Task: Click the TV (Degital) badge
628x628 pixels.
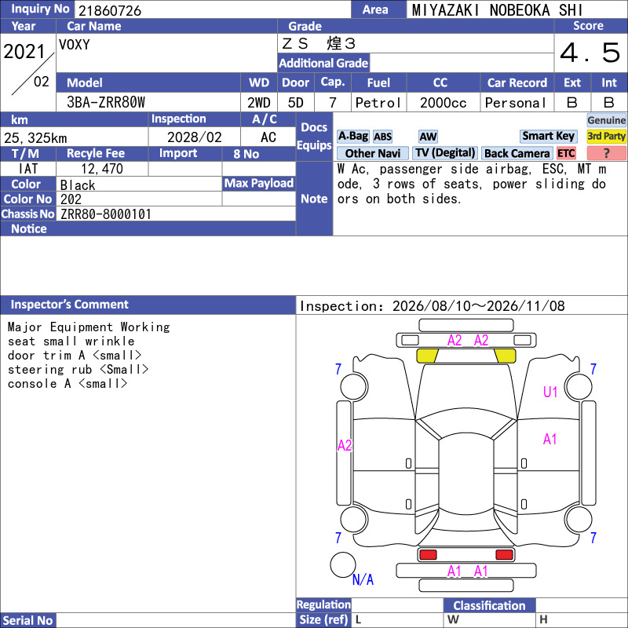Action: click(x=445, y=153)
